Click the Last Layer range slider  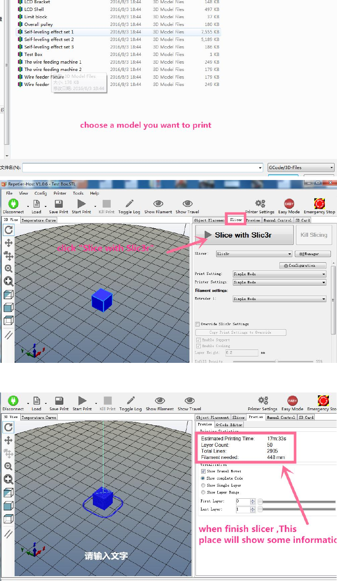tap(297, 509)
